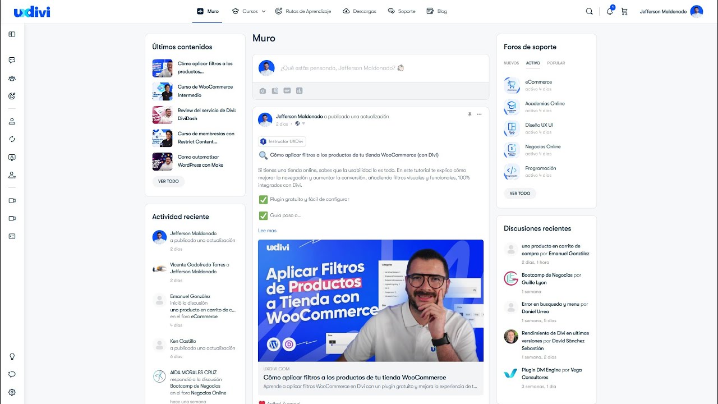Open AIDA MORALES CRUZ in recent activity

(194, 373)
